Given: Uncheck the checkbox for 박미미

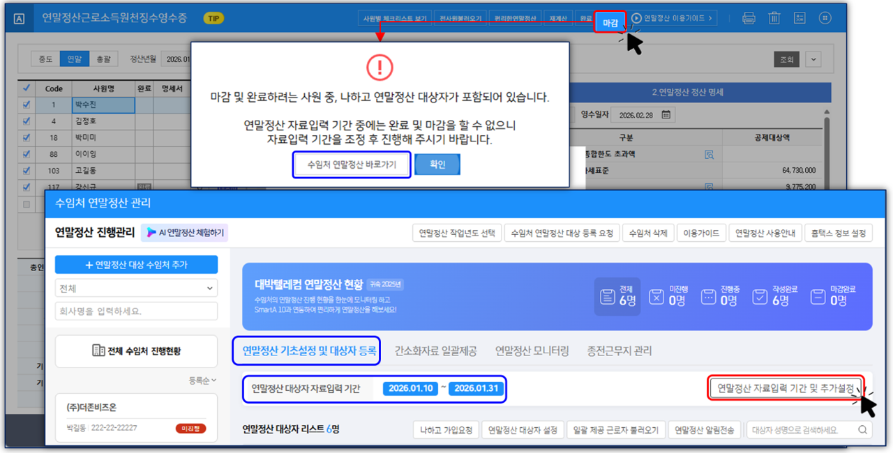Looking at the screenshot, I should click(x=27, y=138).
